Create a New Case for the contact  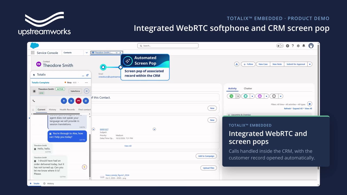point(263,64)
